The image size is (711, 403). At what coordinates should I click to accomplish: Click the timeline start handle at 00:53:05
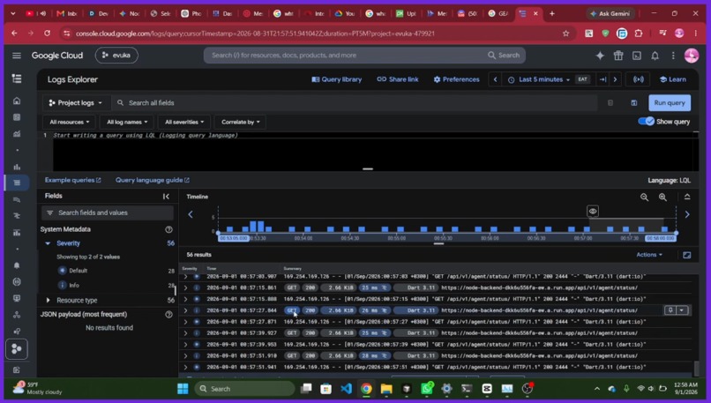218,233
